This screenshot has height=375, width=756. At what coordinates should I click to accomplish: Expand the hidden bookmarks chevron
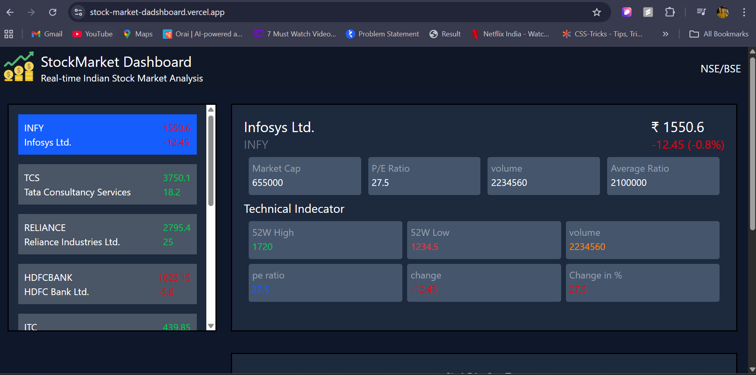666,34
